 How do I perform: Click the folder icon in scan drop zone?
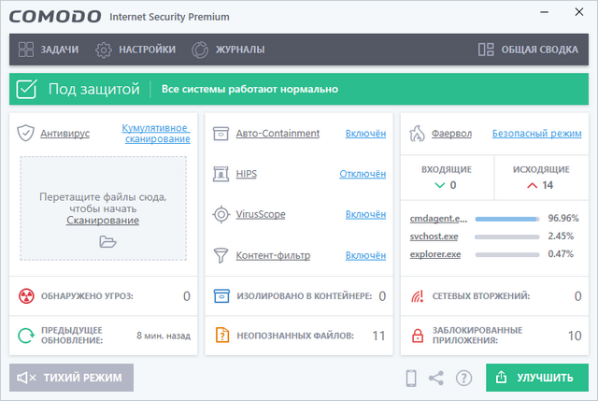click(107, 242)
